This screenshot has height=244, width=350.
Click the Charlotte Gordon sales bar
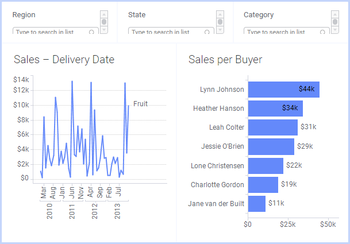tap(263, 185)
